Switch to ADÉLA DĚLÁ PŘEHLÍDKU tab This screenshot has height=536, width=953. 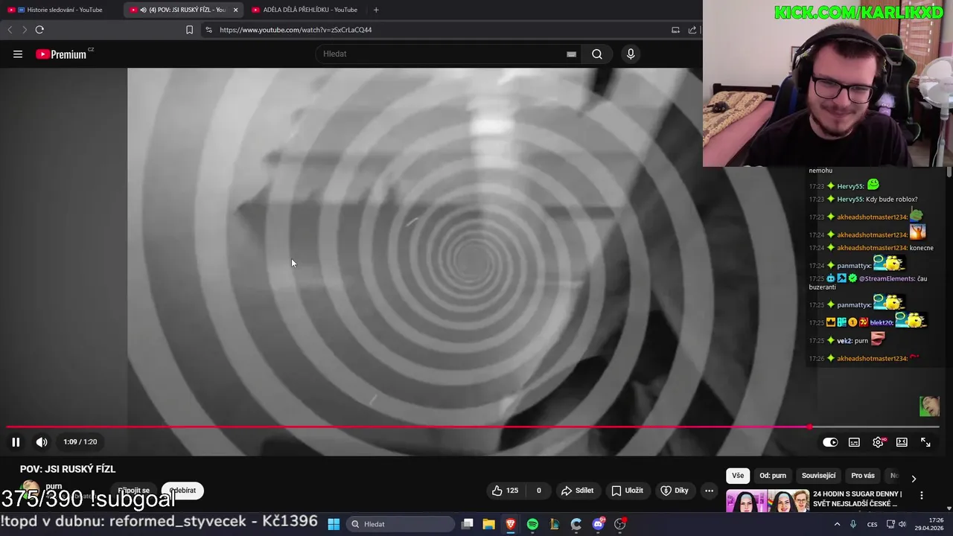[x=305, y=10]
